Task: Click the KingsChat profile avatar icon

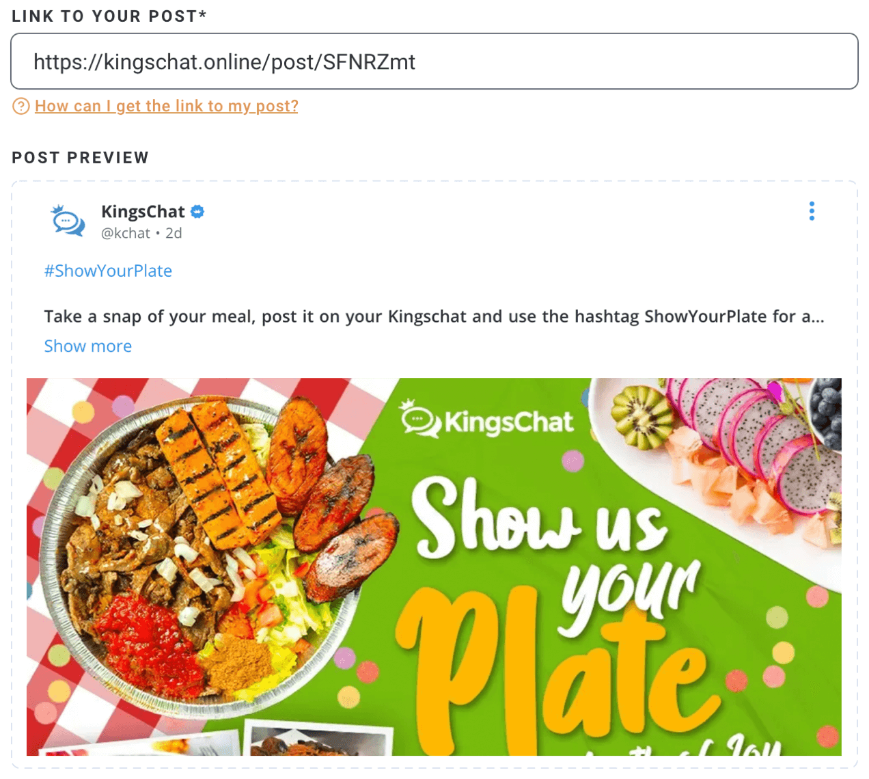Action: (68, 221)
